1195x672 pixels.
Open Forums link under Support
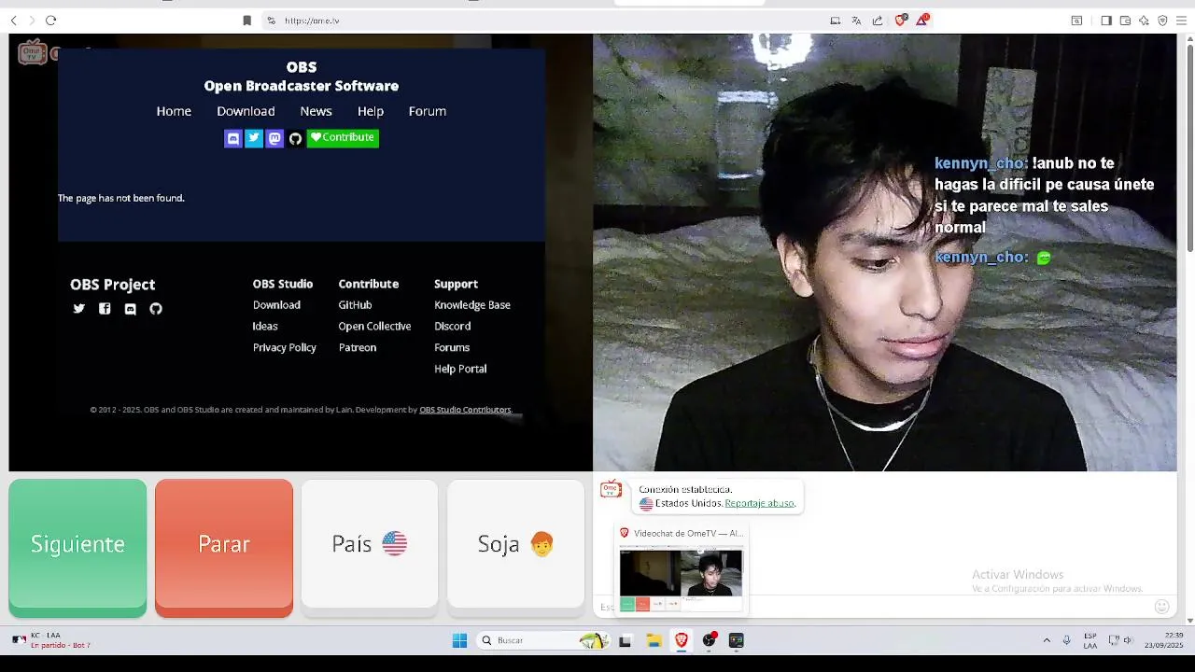point(452,347)
